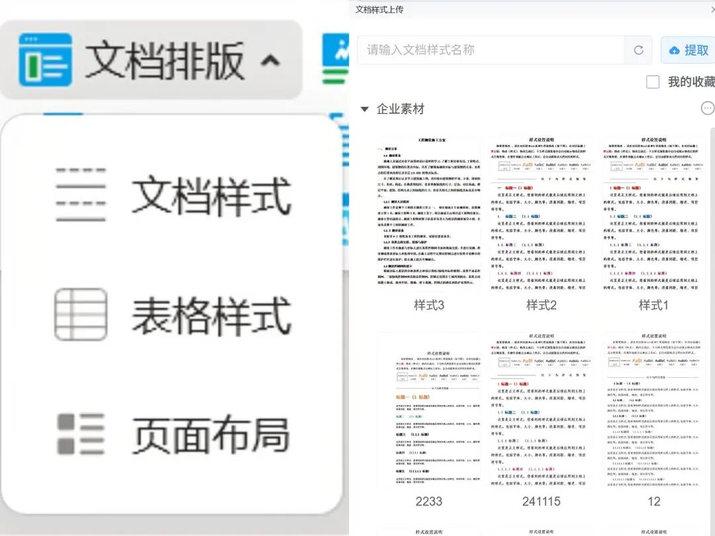715x536 pixels.
Task: Click the 表格样式 table icon
Action: (x=81, y=314)
